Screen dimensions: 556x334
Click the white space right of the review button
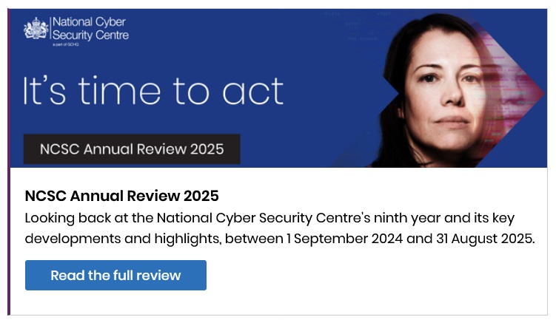pyautogui.click(x=370, y=275)
